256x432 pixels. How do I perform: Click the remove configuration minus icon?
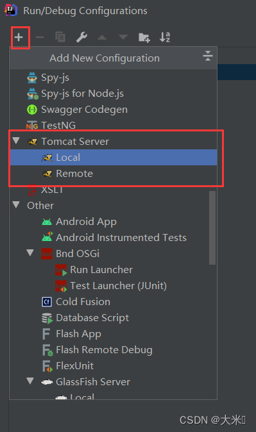coord(40,37)
